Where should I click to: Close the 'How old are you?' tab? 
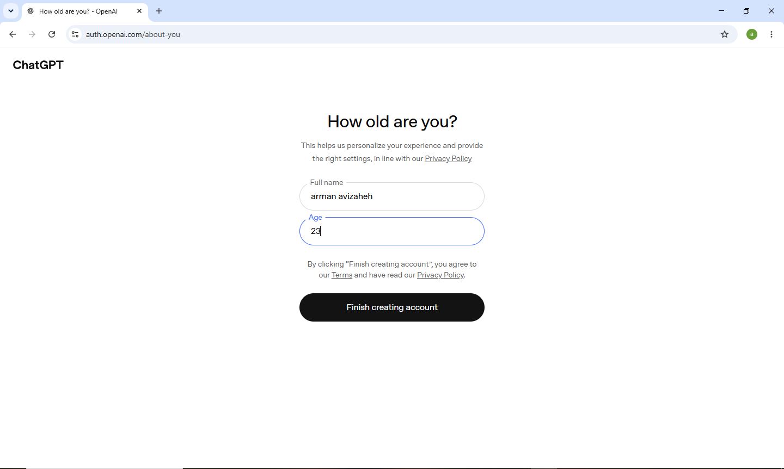139,11
